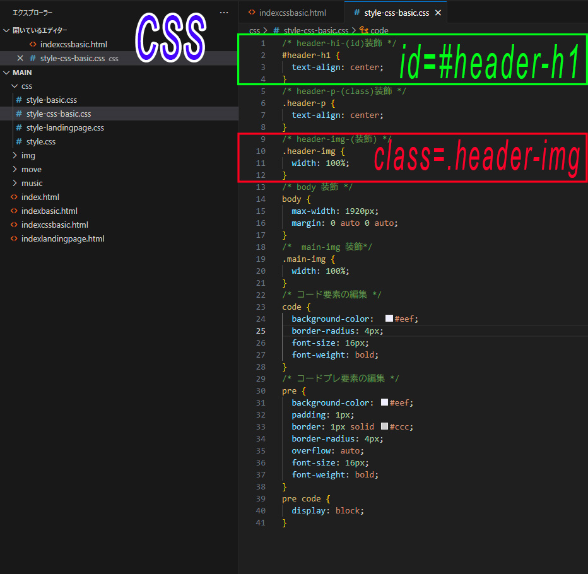Expand the move folder

click(x=15, y=169)
